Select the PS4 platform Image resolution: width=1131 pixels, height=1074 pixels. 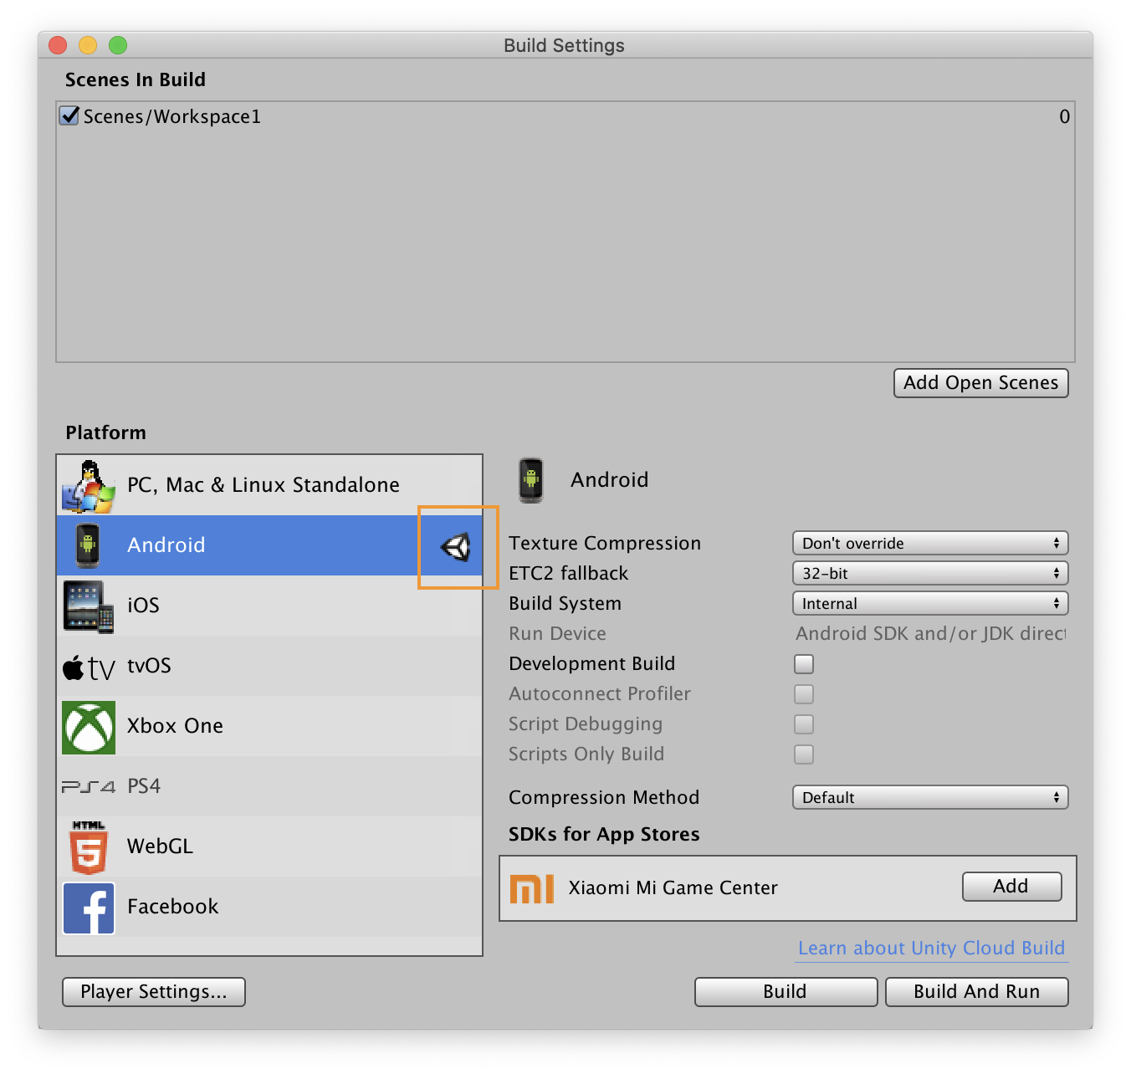pos(269,786)
